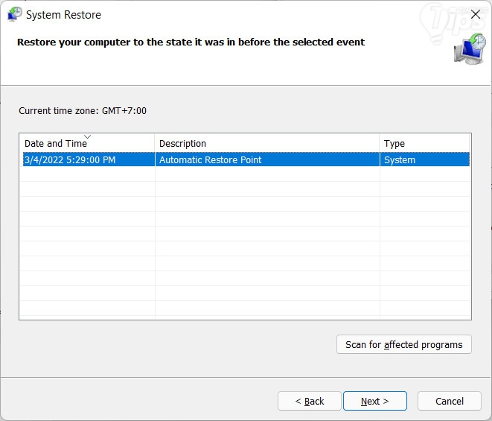The image size is (492, 421).
Task: Click the Description column header
Action: click(x=267, y=143)
